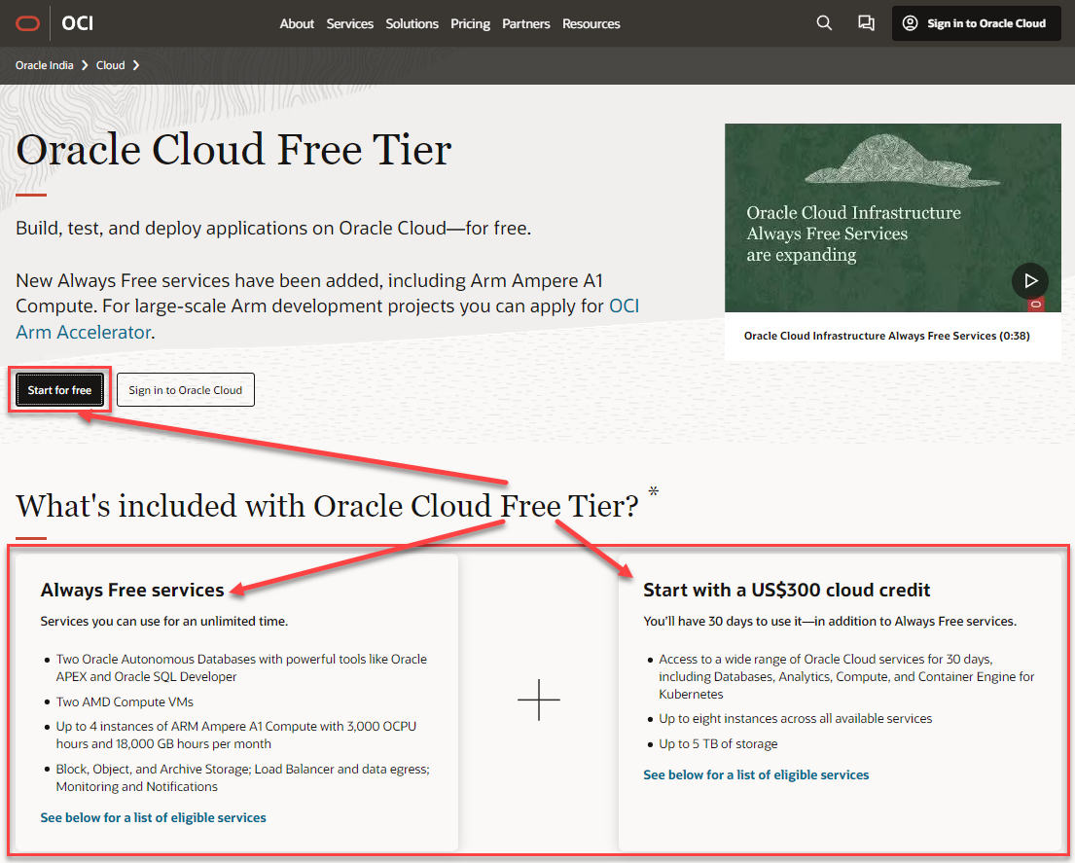Click Up to eight instances bullet text
Screen dimensions: 1075x863
click(x=795, y=718)
